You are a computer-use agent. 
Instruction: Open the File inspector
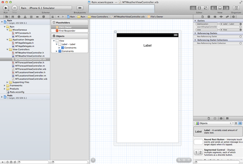(x=203, y=17)
